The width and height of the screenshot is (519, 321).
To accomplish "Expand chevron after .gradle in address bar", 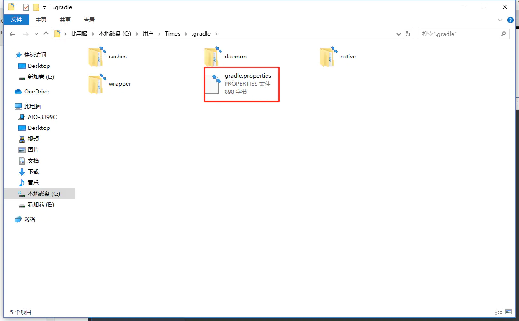I will pyautogui.click(x=216, y=34).
